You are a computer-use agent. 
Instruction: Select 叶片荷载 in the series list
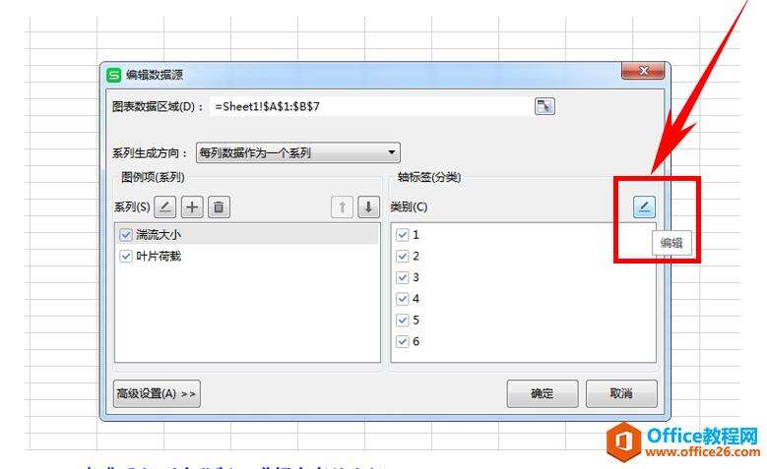click(x=158, y=256)
